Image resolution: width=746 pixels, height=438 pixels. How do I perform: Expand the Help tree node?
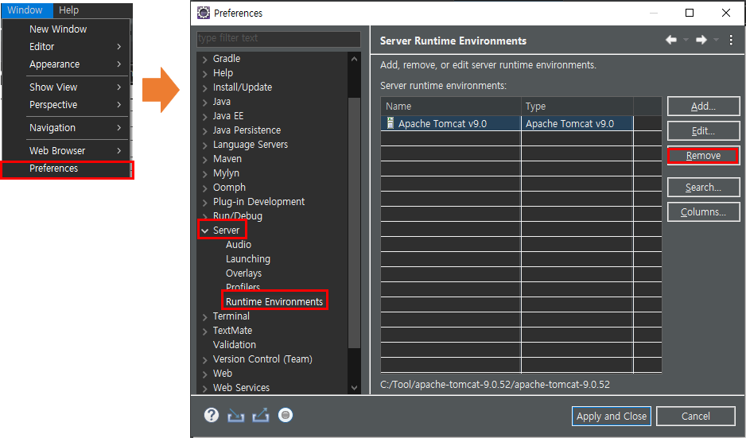pos(204,74)
